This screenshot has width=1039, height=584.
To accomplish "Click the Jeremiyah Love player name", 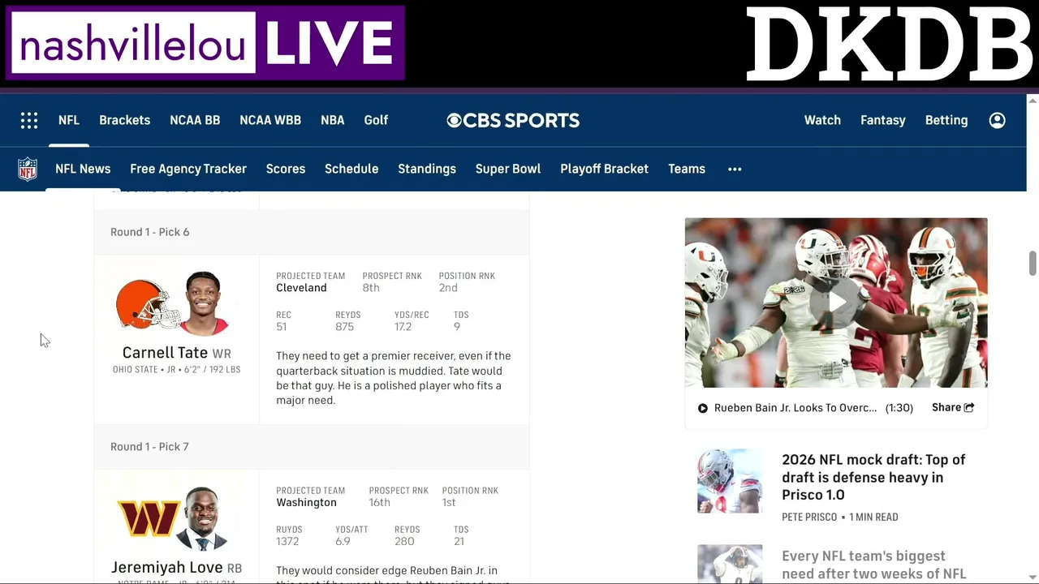I will pos(167,568).
